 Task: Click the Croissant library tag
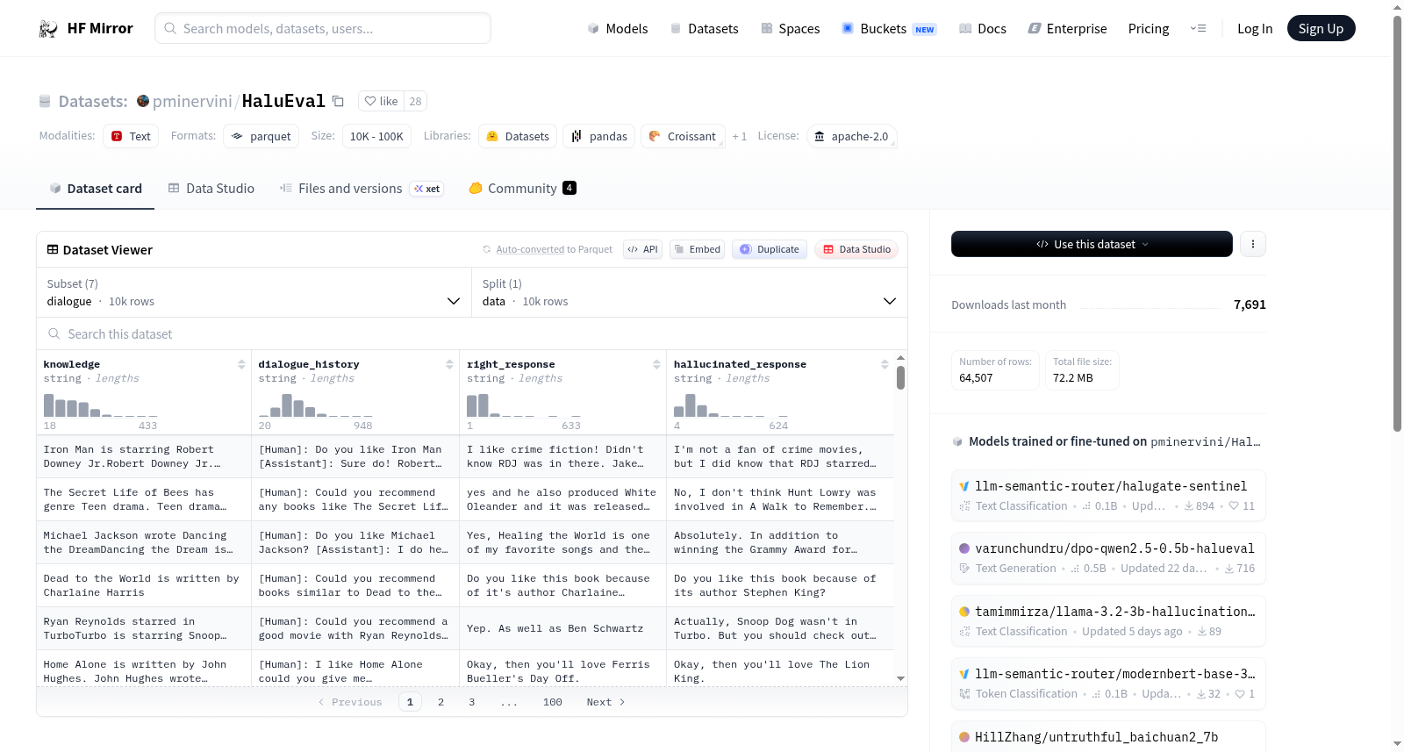[683, 136]
